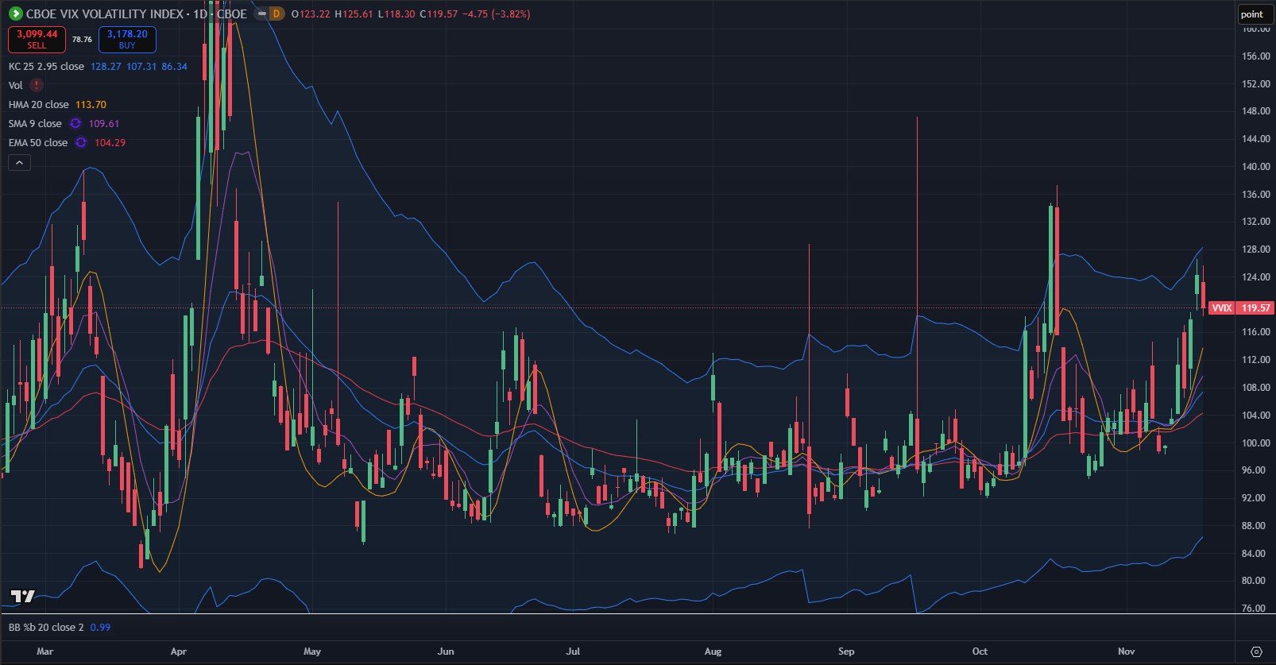Open chart settings gear on the time axis
Screen dimensions: 1276x665
tap(1256, 651)
